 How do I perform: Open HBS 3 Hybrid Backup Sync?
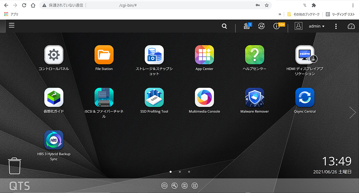click(x=54, y=140)
